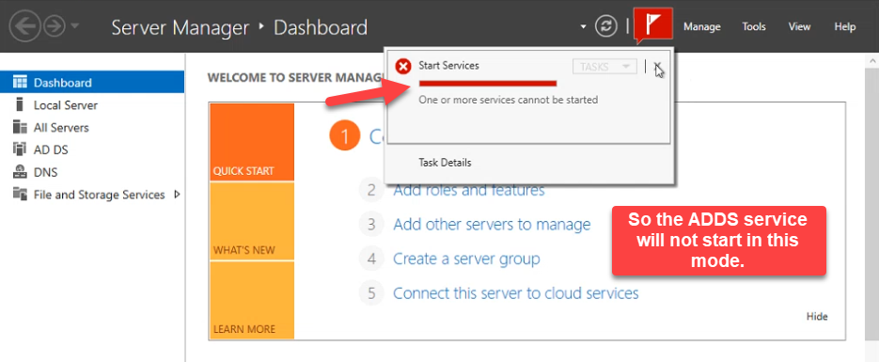
Task: Click the step 3 number circle
Action: (x=371, y=225)
